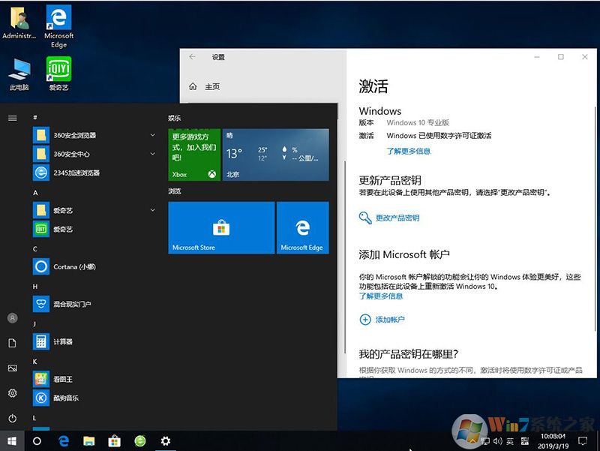Open Pictures icon in Start sidebar

point(12,368)
